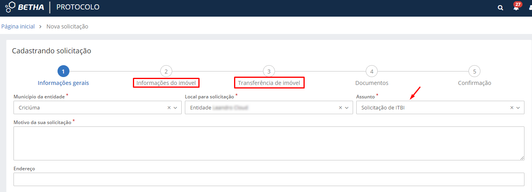Image resolution: width=532 pixels, height=192 pixels.
Task: Expand the Local para solicitação dropdown
Action: 347,107
